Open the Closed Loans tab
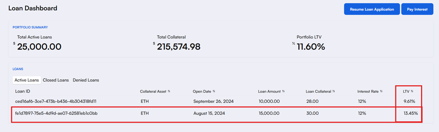Image resolution: width=439 pixels, height=132 pixels. 56,80
